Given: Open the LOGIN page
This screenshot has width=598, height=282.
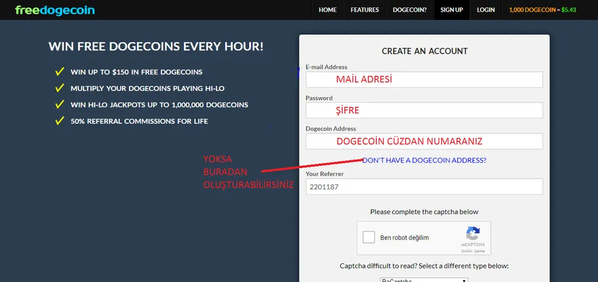Looking at the screenshot, I should pos(486,10).
